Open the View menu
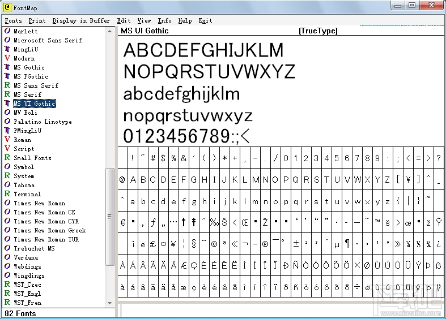Image resolution: width=446 pixels, height=319 pixels. [144, 20]
